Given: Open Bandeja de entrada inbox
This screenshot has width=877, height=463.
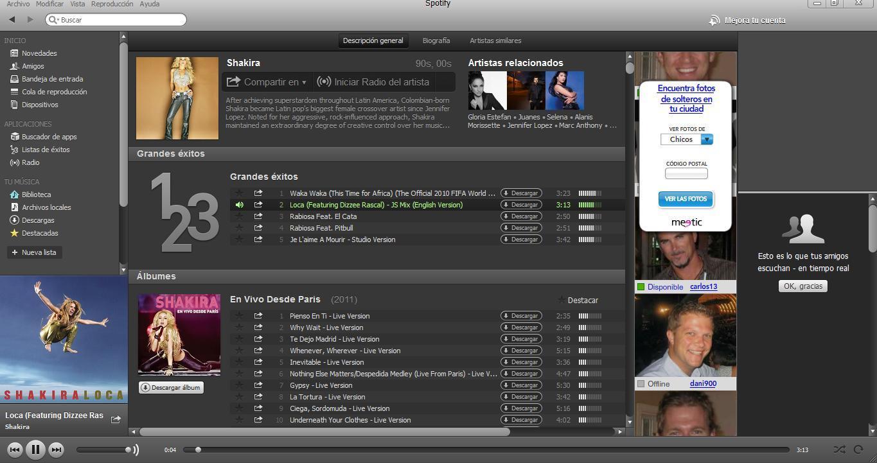Looking at the screenshot, I should [52, 79].
